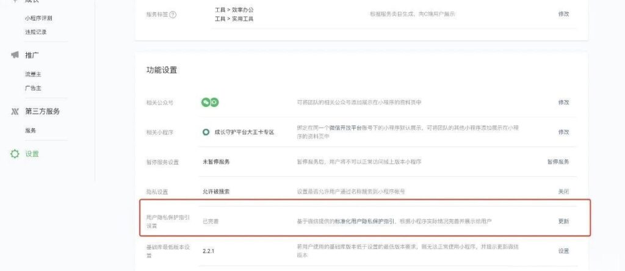This screenshot has width=625, height=271.
Task: Click the 第三方服务 icon in sidebar
Action: click(x=15, y=112)
